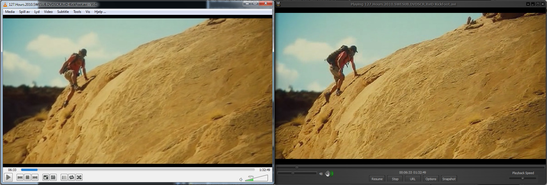Screen dimensions: 547x185
Task: Maximize the VLC window
Action: [255, 3]
